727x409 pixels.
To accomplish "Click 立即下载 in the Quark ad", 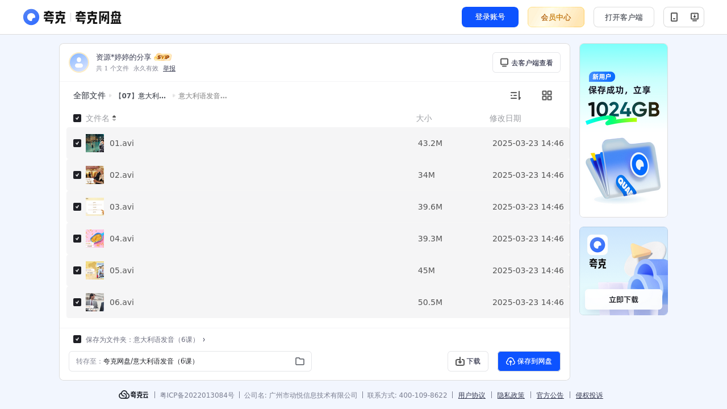I will click(624, 299).
